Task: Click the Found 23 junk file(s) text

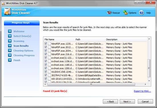Action: pos(55,91)
